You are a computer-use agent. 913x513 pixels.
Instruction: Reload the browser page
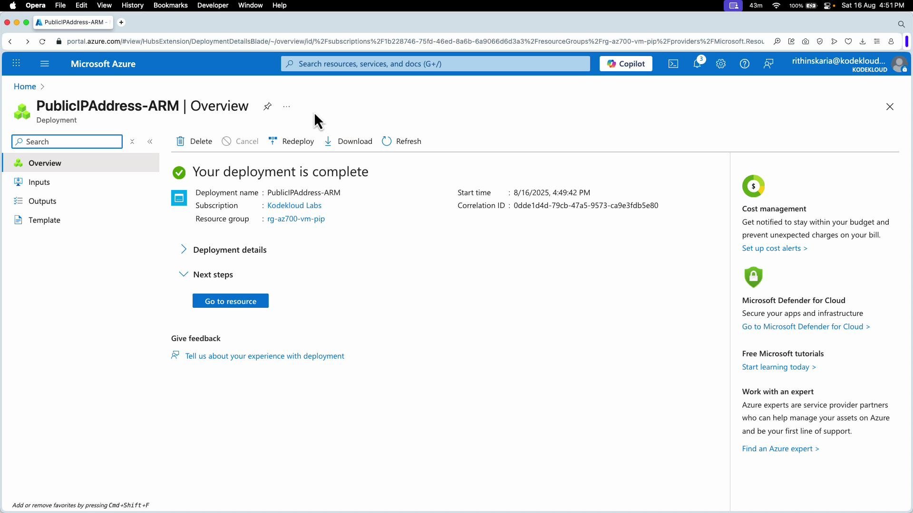pos(42,42)
